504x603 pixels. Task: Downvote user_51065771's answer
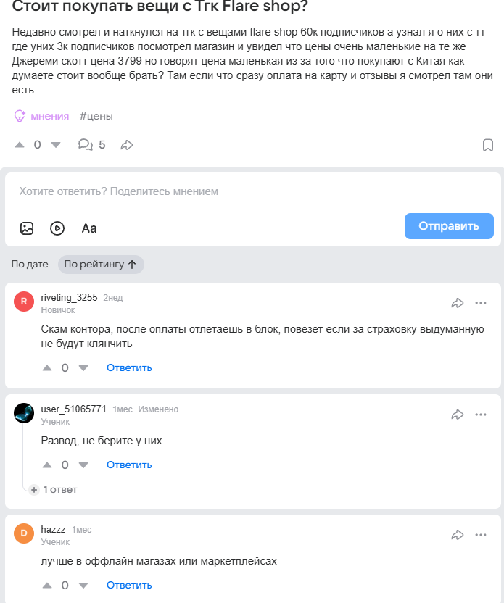(83, 465)
